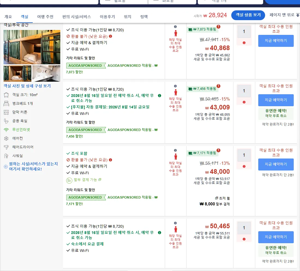Open 편의 시설/서비스 tab
This screenshot has width=300, height=271.
(77, 17)
